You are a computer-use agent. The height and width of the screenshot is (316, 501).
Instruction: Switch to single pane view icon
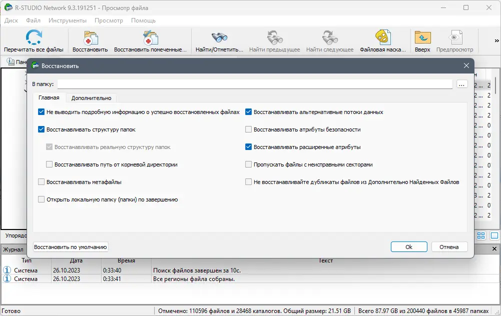[x=494, y=235]
